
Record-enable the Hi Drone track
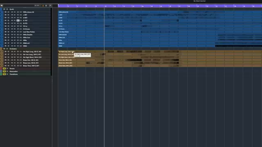(12, 29)
